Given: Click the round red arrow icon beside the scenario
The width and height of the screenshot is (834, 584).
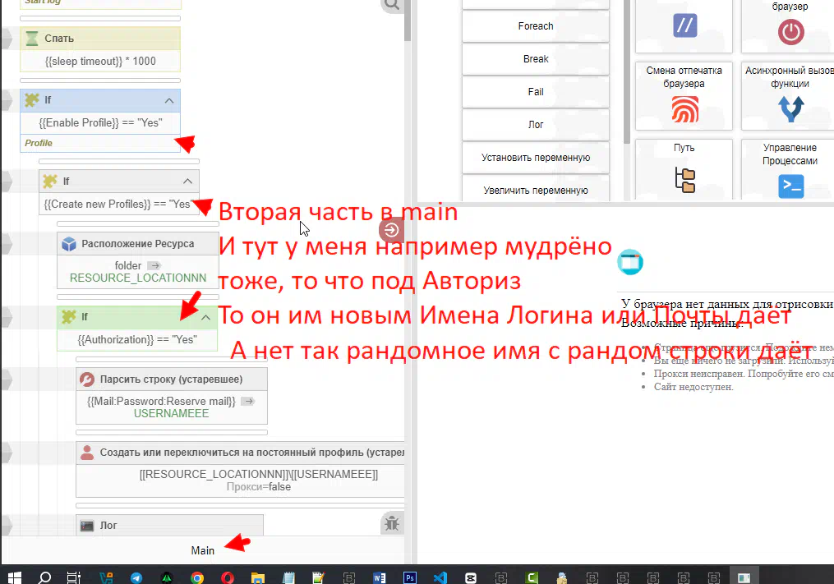Looking at the screenshot, I should [x=391, y=230].
